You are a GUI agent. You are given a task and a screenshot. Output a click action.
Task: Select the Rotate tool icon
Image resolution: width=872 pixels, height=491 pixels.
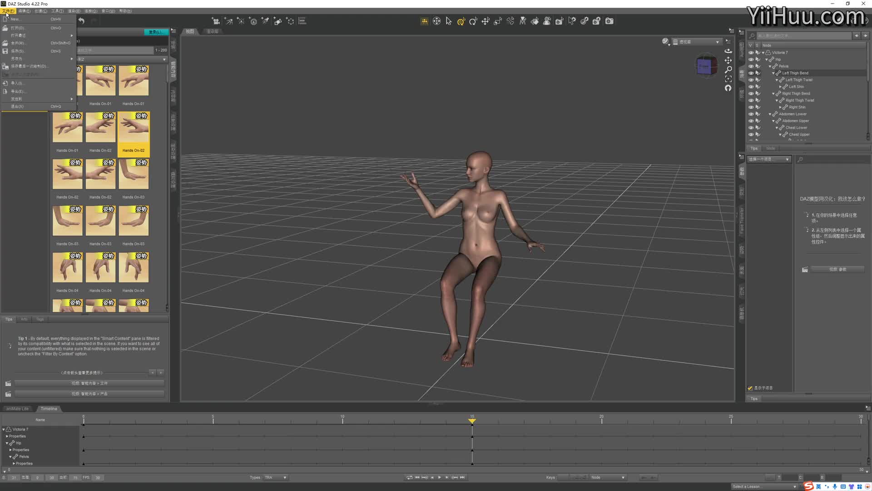pyautogui.click(x=473, y=21)
